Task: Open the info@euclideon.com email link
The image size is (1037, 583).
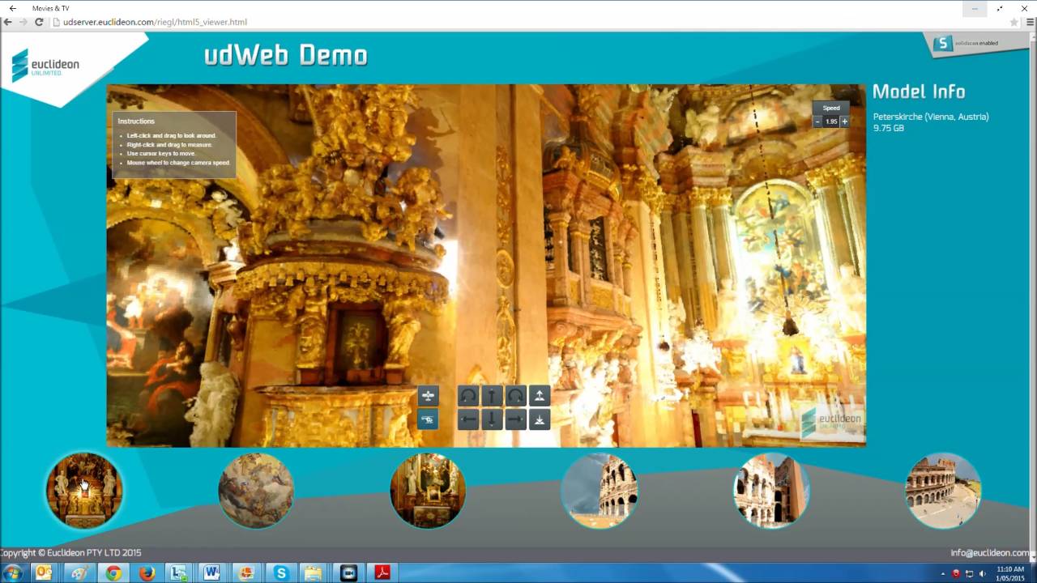Action: 991,553
